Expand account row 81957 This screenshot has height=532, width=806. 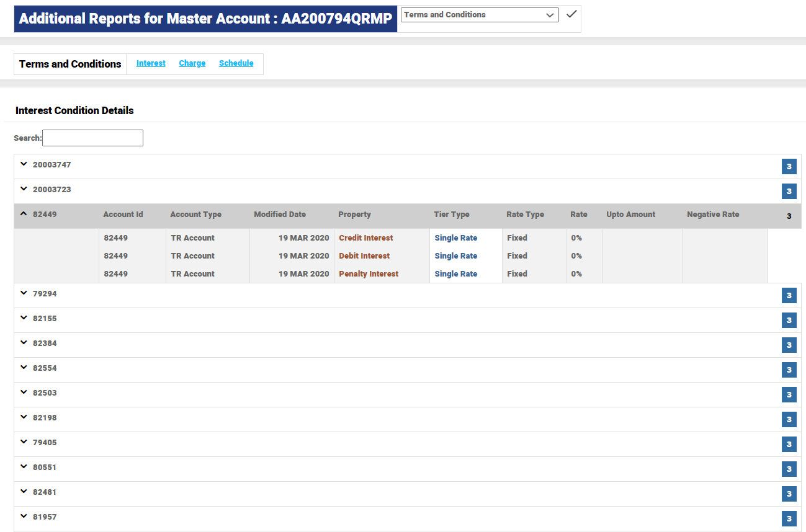24,517
